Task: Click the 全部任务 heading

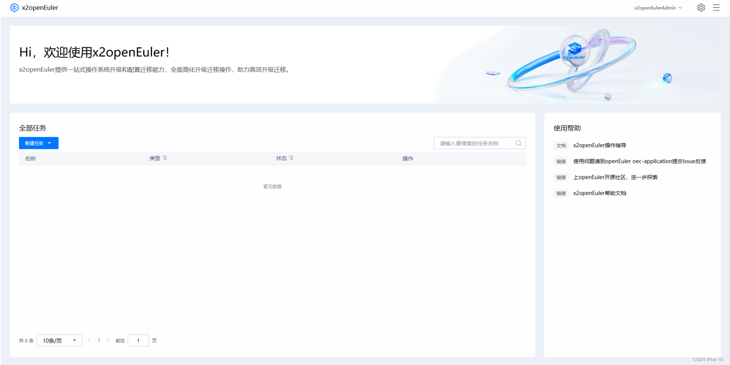Action: [33, 128]
